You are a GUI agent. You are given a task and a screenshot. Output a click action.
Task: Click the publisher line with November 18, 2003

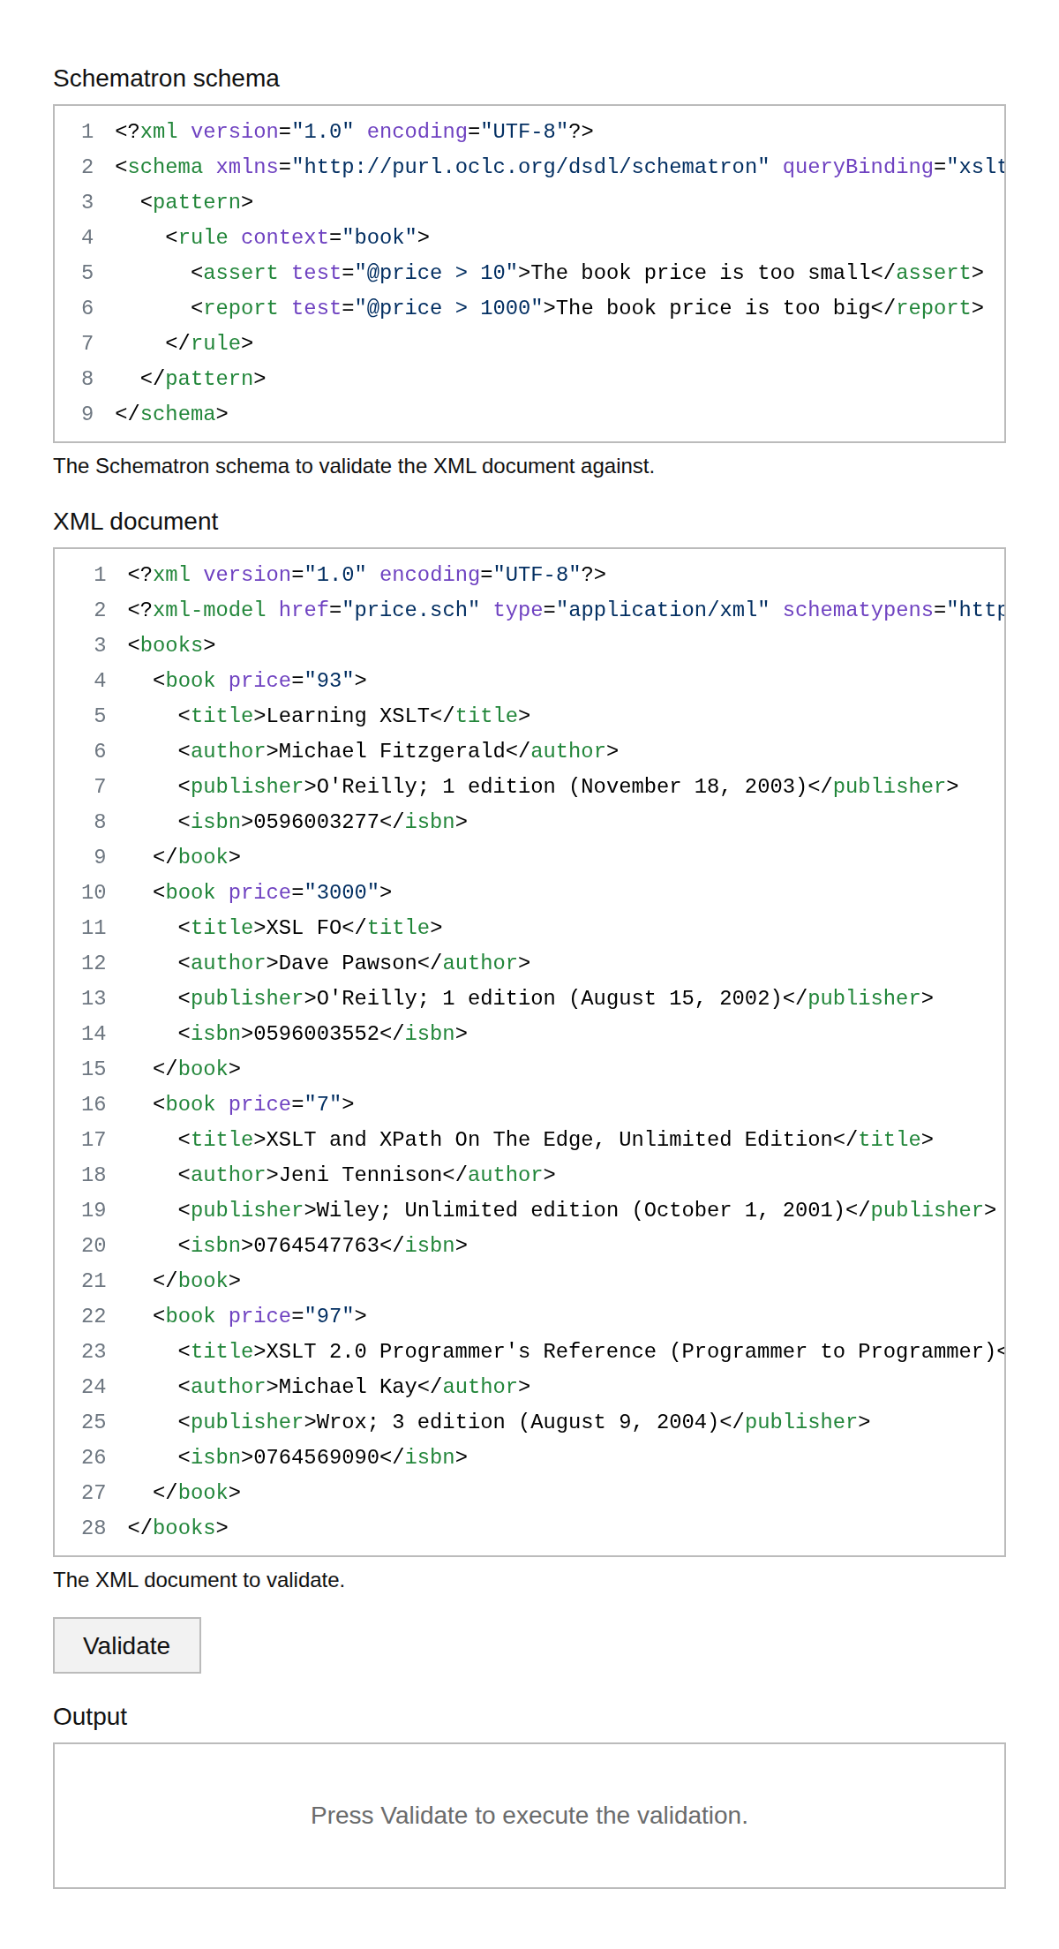(568, 786)
